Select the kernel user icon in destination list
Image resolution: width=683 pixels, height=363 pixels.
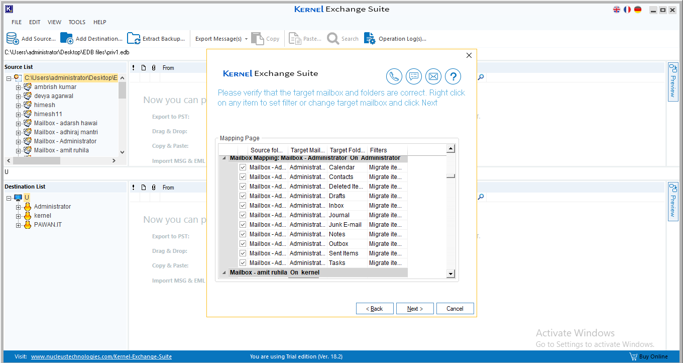tap(28, 216)
